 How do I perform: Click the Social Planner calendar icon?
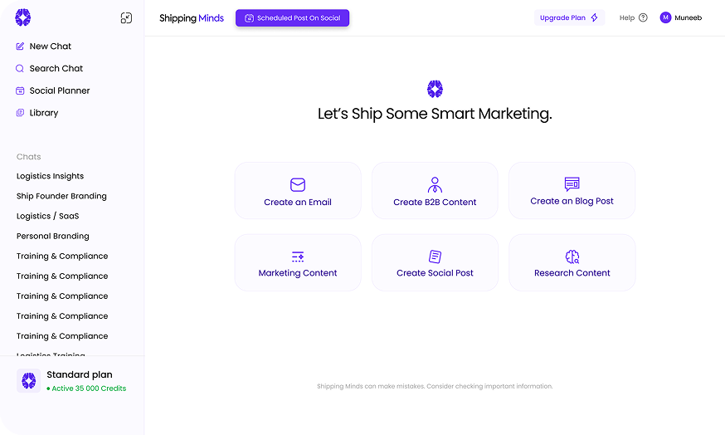(x=20, y=90)
